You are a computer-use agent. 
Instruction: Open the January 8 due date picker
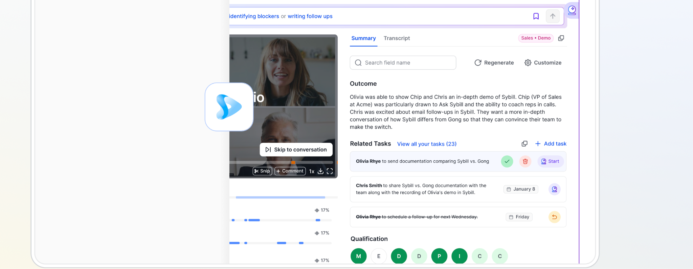[521, 189]
